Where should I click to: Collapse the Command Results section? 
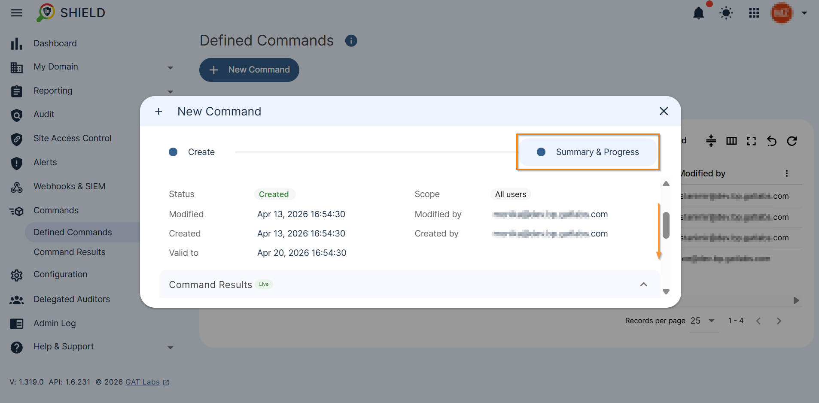point(643,284)
